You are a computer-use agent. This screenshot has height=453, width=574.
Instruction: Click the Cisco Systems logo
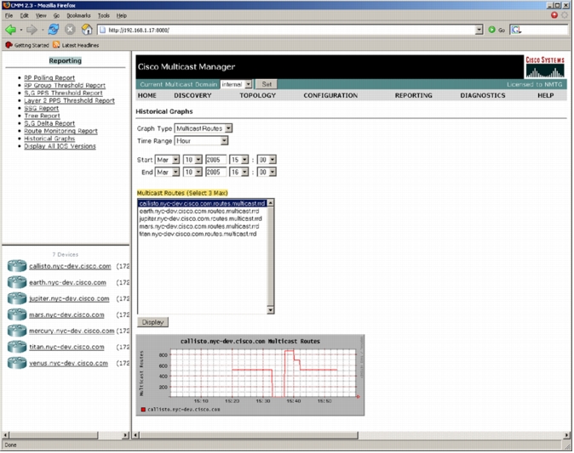(x=545, y=67)
